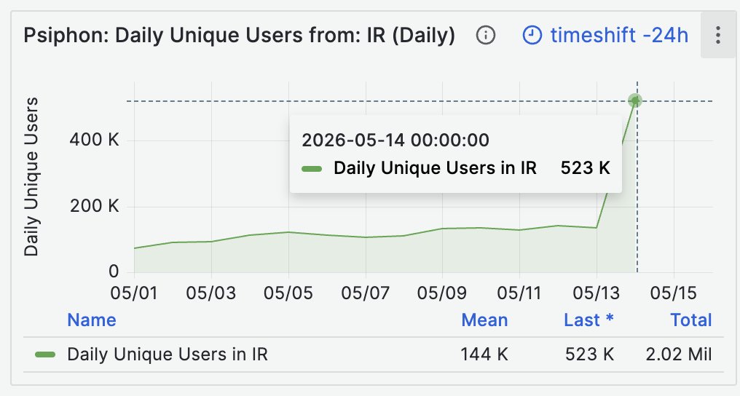Click the 05/09 x-axis label
Viewport: 740px width, 396px height.
click(441, 293)
